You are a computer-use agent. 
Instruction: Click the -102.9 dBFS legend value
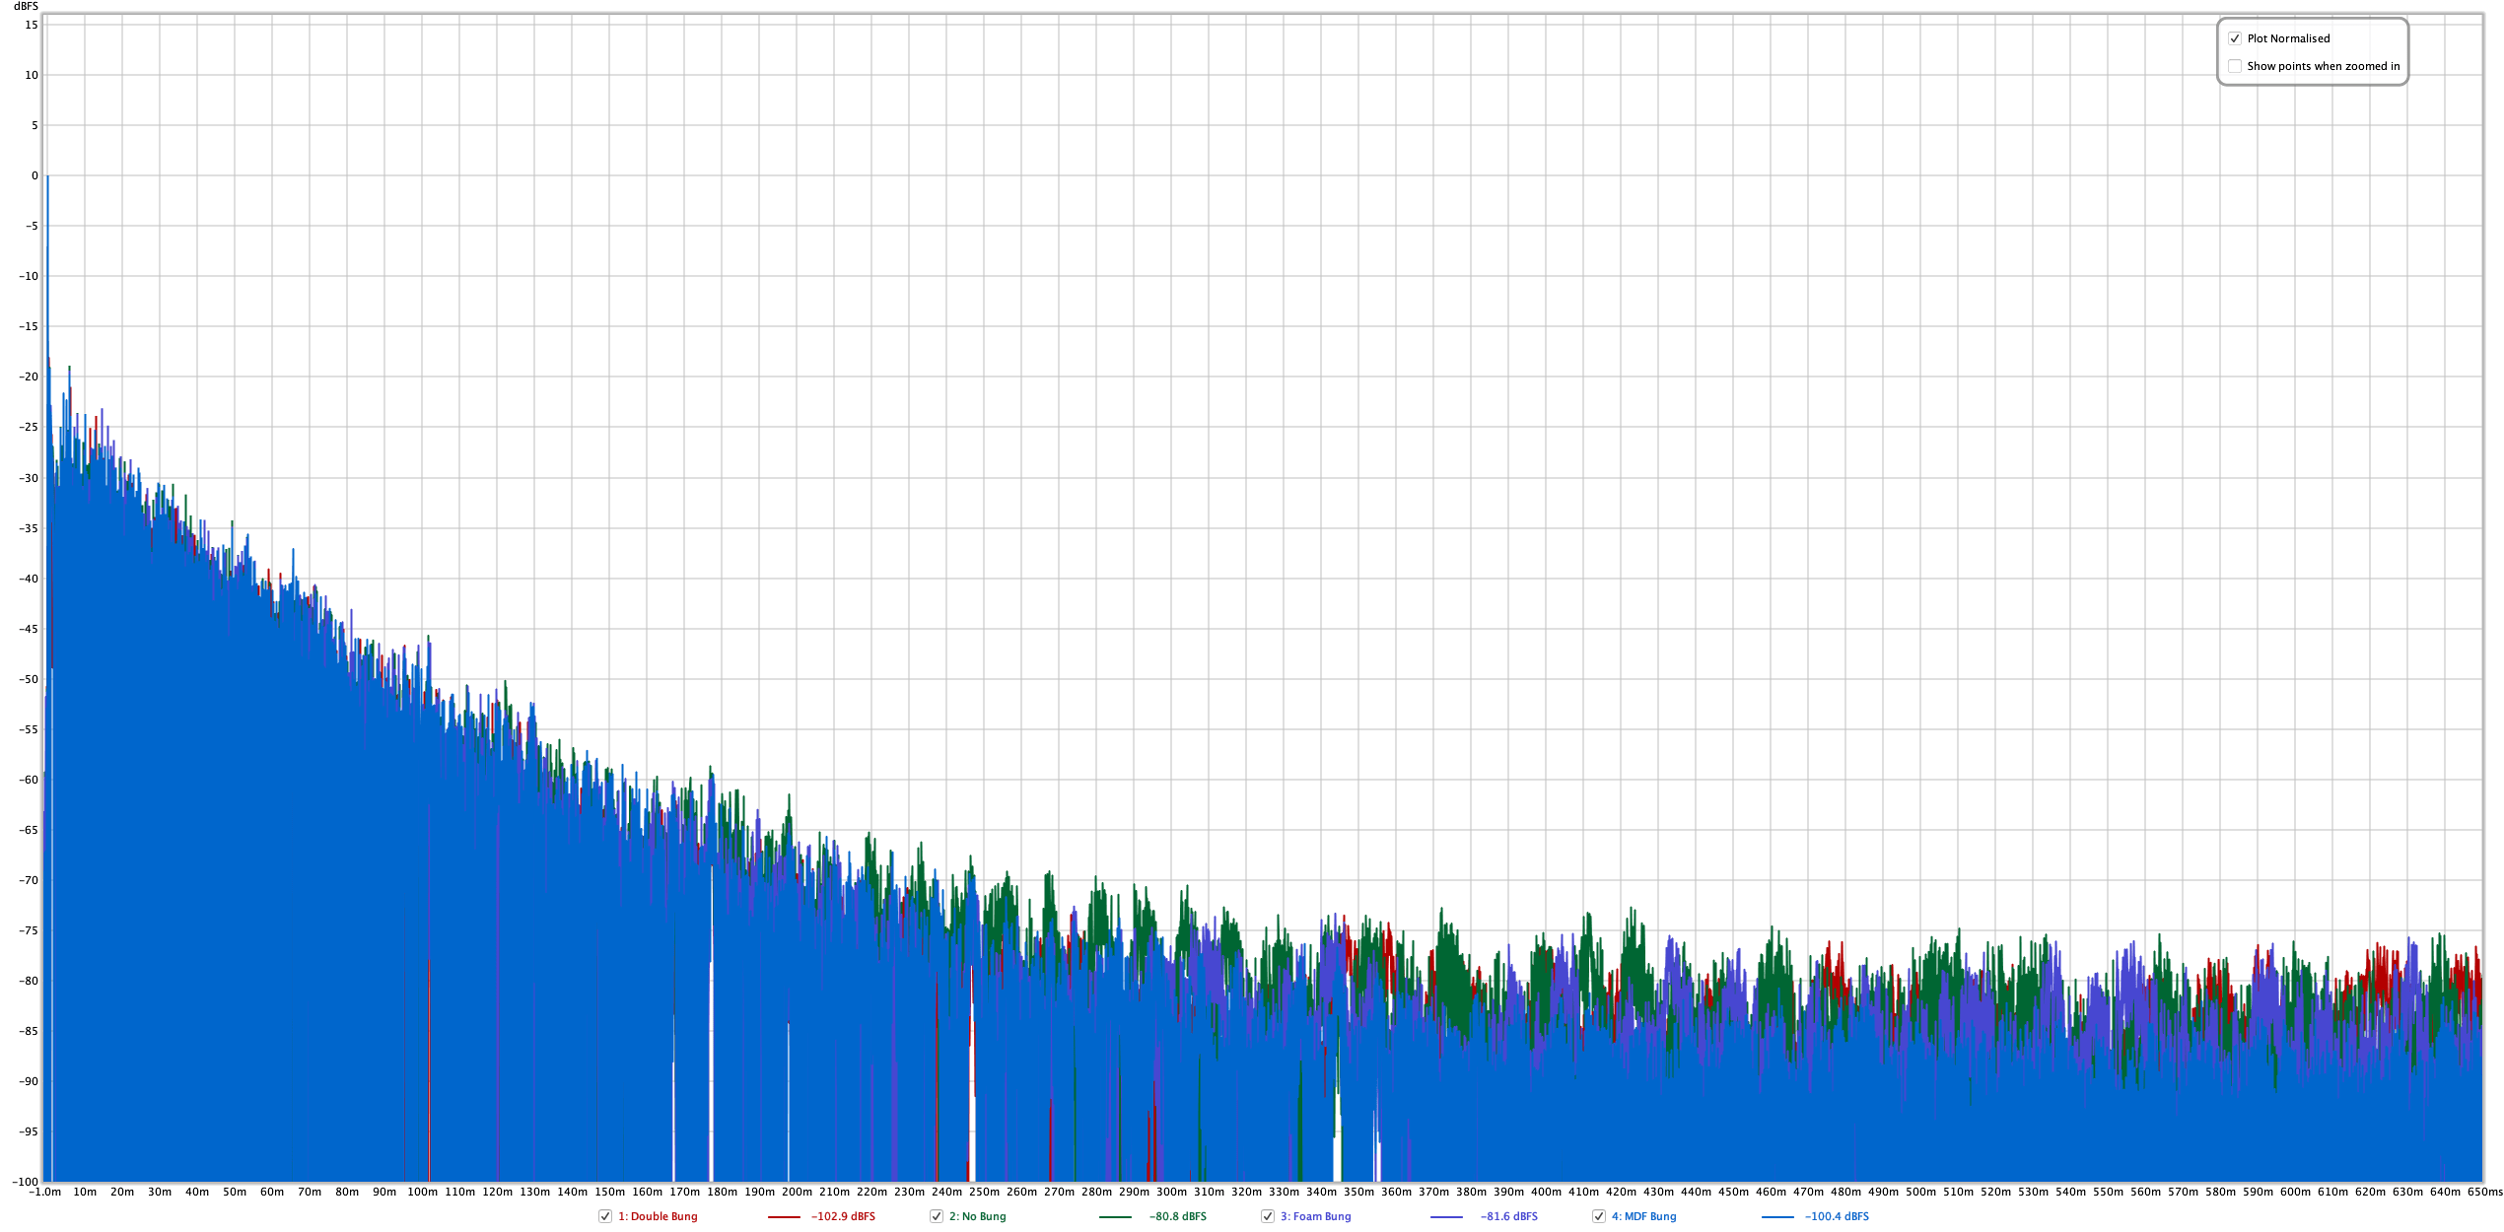click(x=843, y=1216)
